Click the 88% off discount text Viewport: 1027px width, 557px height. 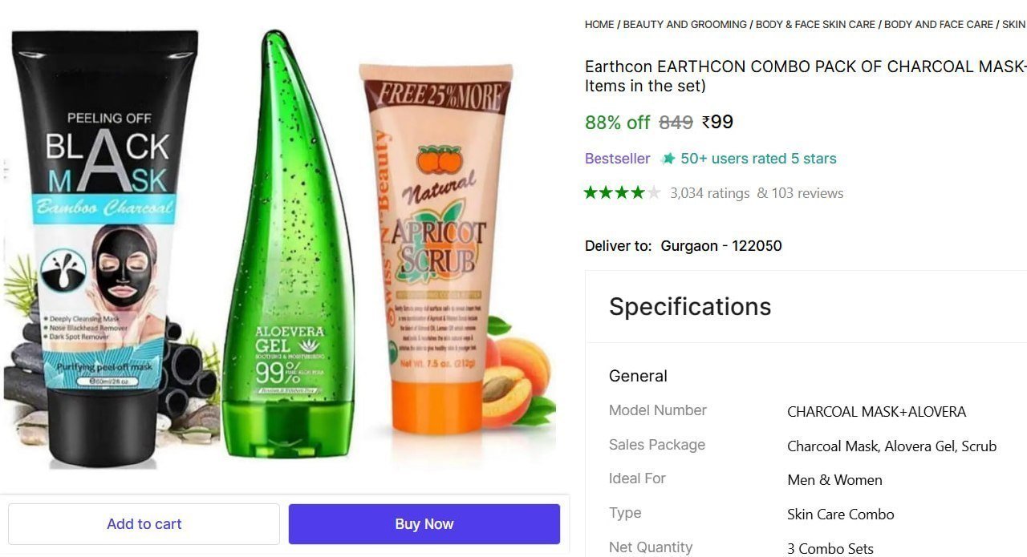point(617,123)
